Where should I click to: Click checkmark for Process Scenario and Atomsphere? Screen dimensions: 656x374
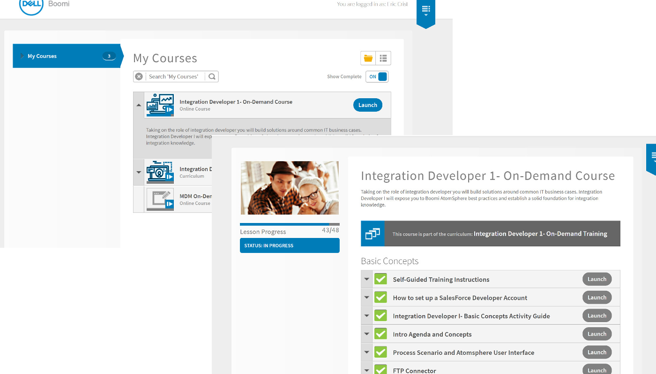380,352
